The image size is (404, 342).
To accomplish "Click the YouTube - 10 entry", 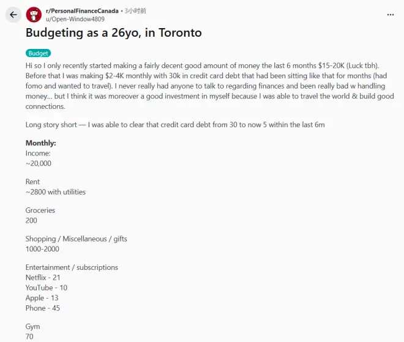I will coord(47,288).
